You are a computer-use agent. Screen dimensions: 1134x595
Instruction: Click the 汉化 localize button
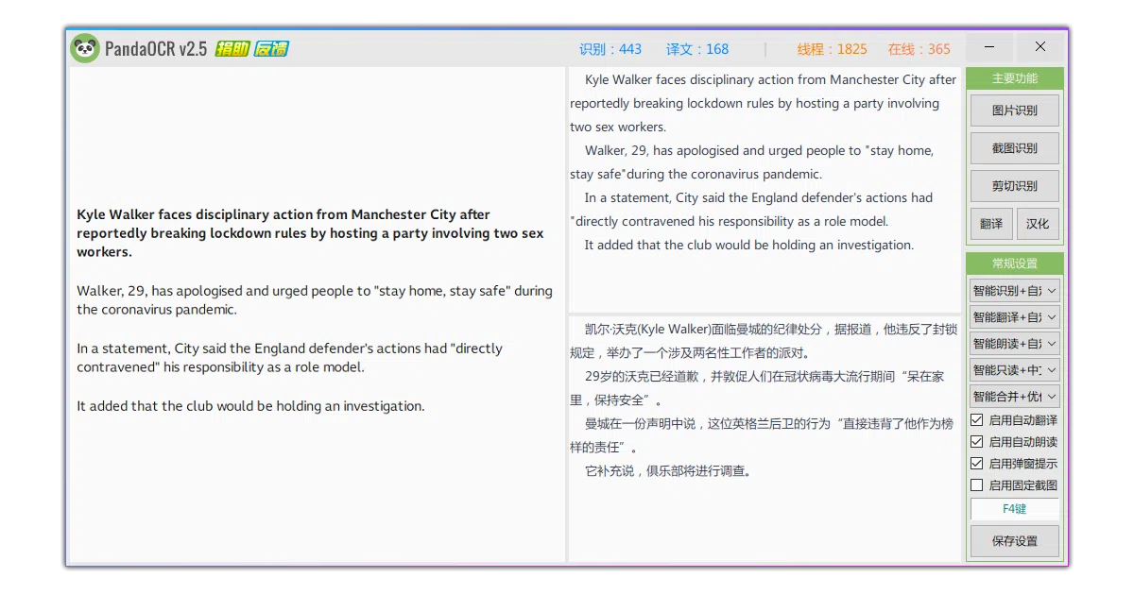[1038, 224]
